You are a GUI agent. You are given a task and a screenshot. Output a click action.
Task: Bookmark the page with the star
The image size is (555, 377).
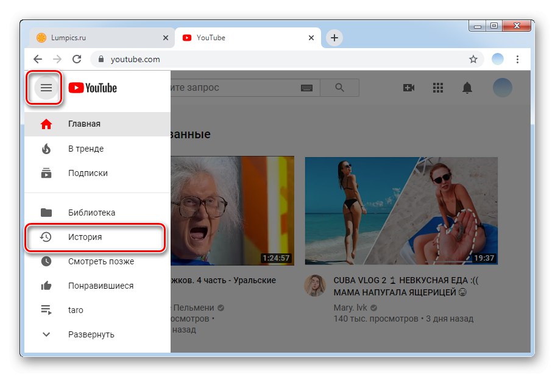(473, 59)
